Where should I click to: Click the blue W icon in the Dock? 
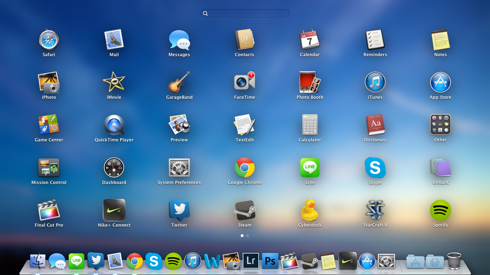[212, 261]
